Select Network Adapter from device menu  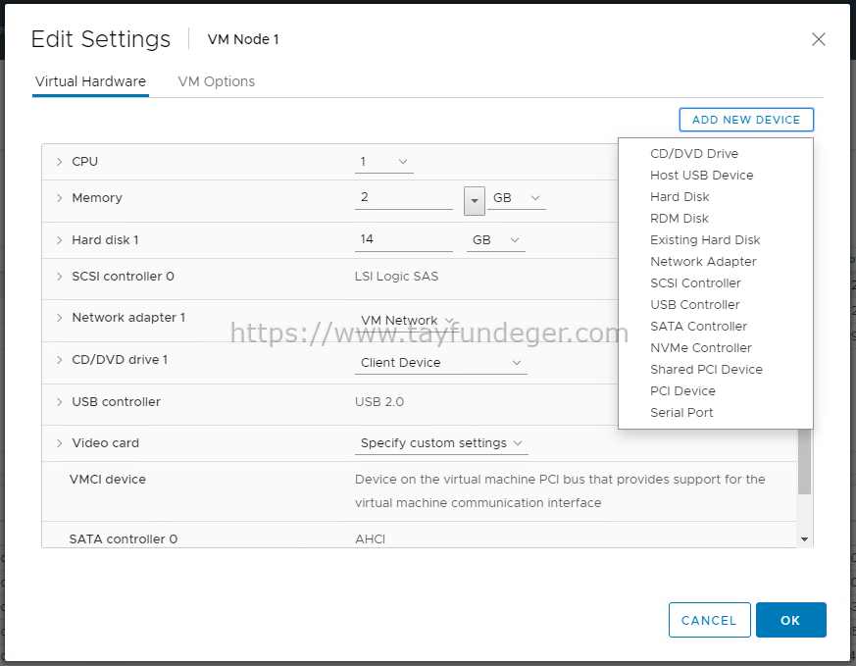click(703, 262)
